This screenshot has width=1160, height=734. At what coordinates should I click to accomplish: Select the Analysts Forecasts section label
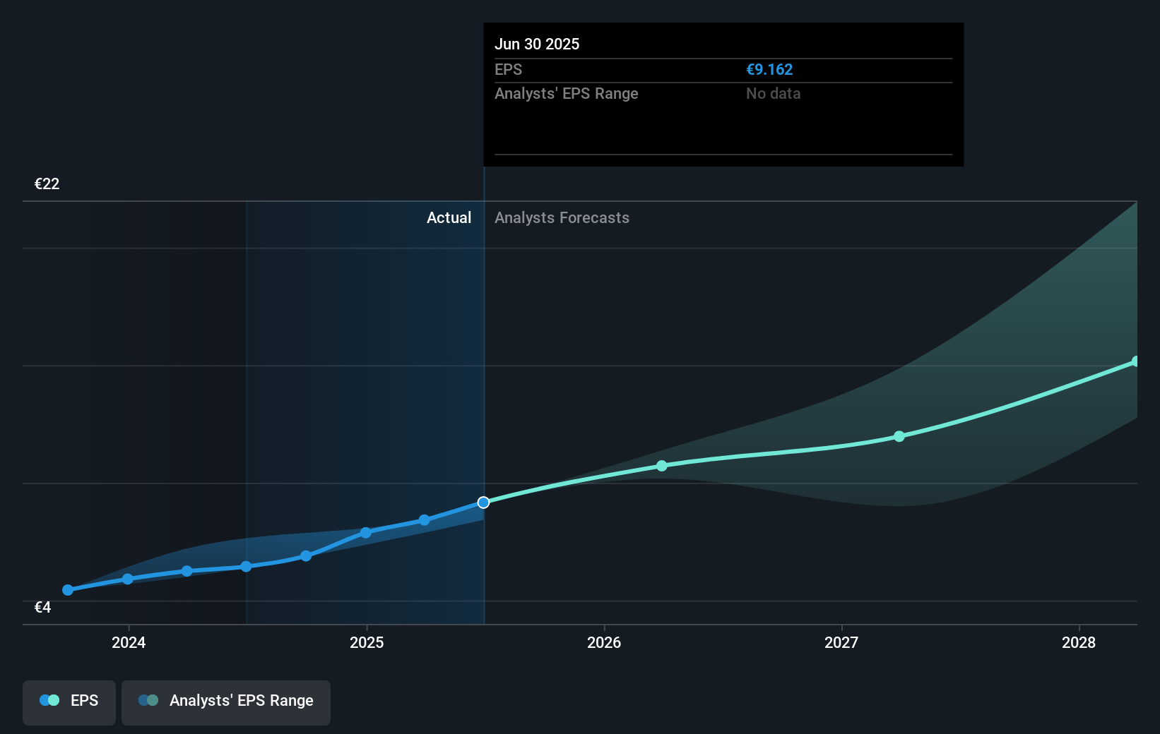point(561,217)
